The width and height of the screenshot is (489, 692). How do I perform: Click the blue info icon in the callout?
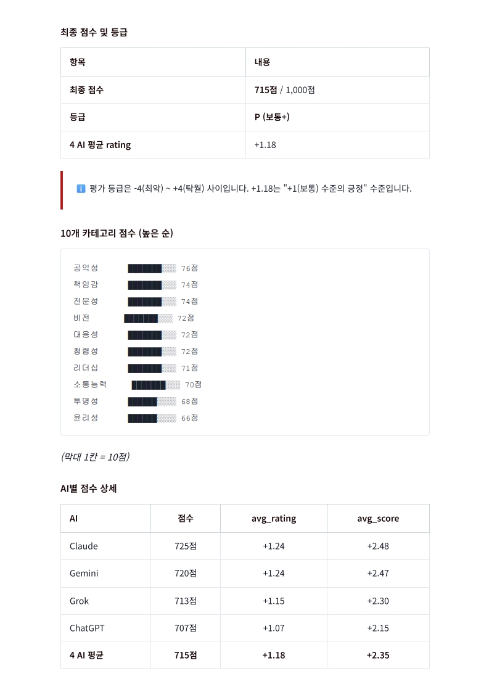tap(81, 189)
